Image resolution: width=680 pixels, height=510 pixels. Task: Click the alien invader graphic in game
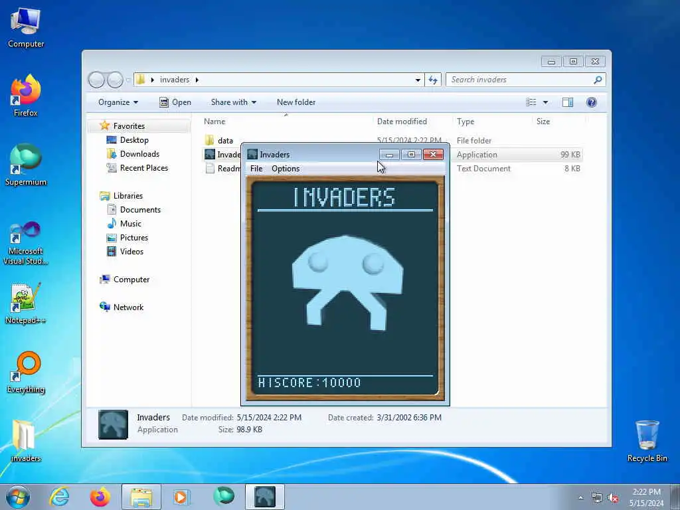347,283
